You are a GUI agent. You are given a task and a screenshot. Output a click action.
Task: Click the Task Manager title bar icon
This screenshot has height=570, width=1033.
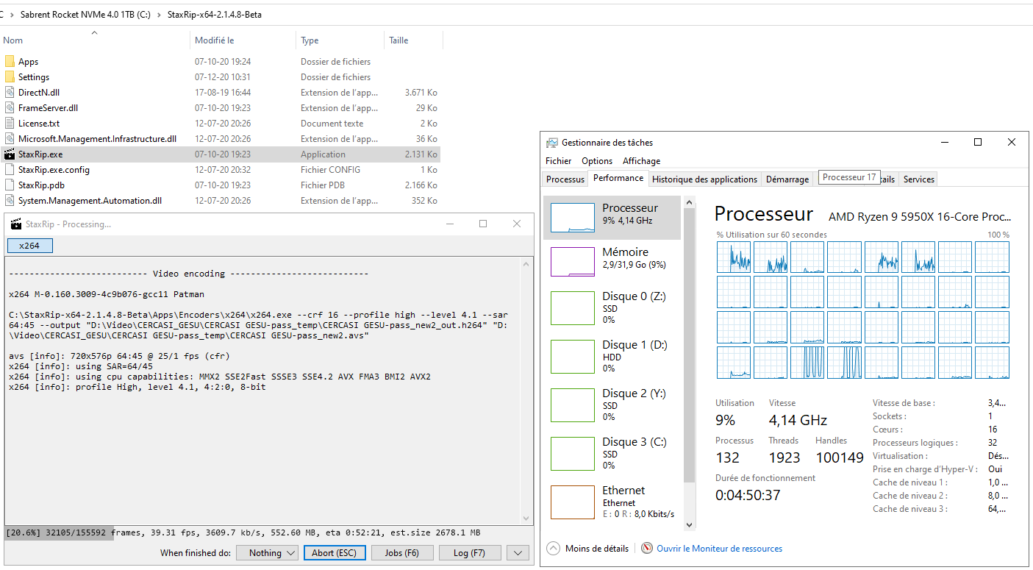552,143
